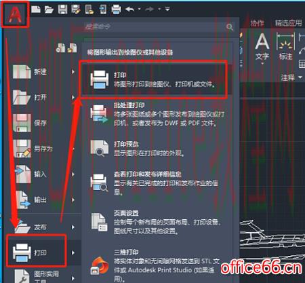
Task: Click the magnifier search icon
Action: point(230,27)
